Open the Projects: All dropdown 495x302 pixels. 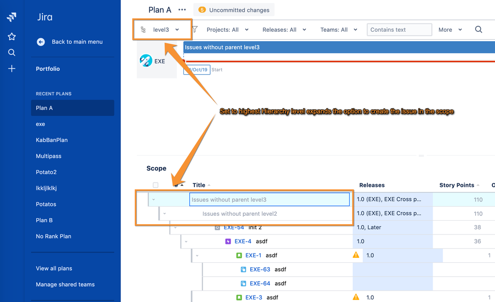coord(227,30)
